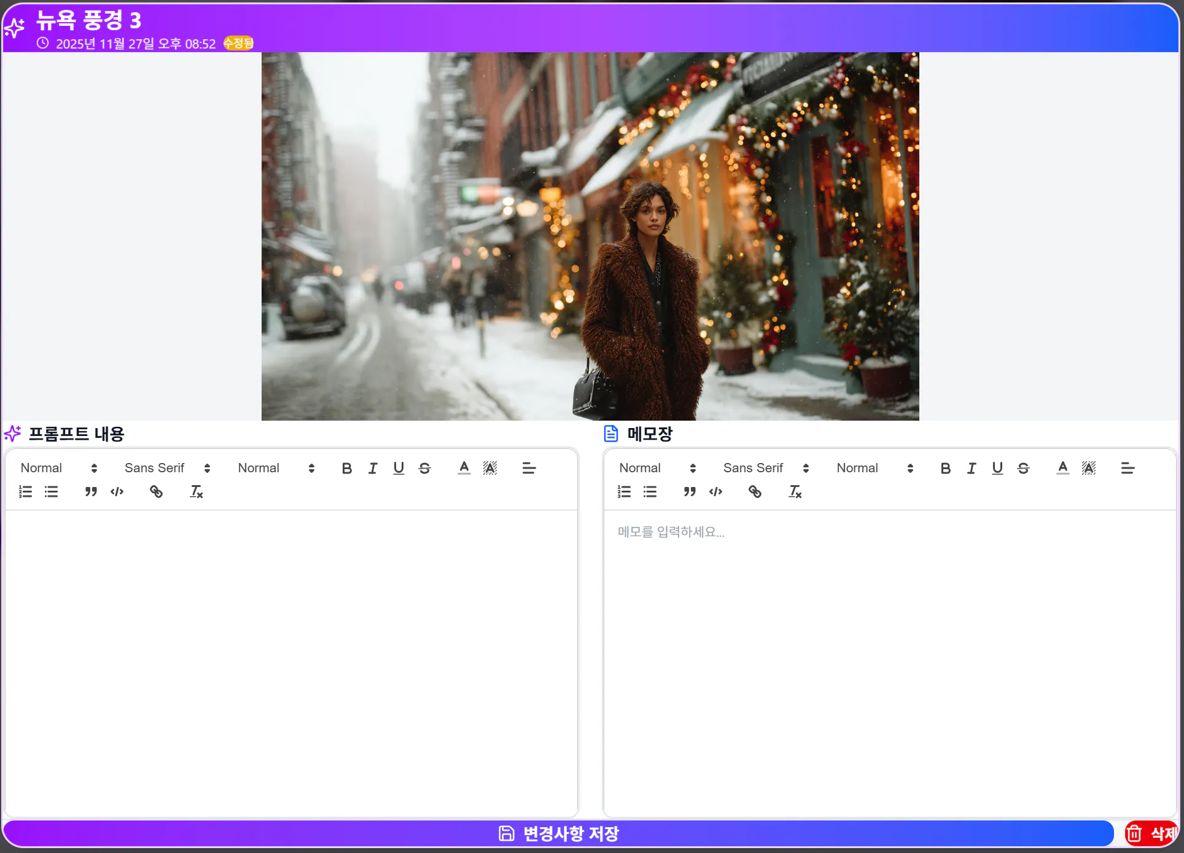Open the Sans Serif font dropdown in the prompt editor
Image resolution: width=1184 pixels, height=853 pixels.
tap(167, 469)
